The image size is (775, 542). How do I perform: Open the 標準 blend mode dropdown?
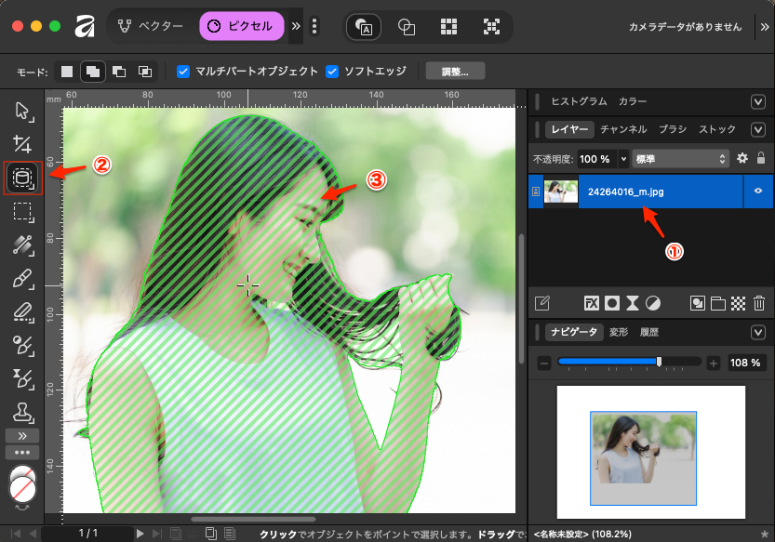pos(681,158)
